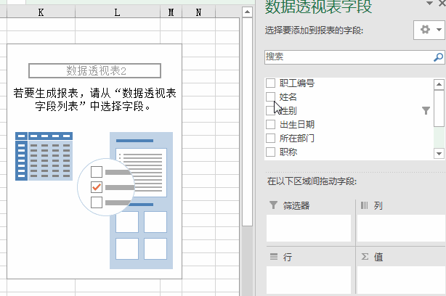Screen dimensions: 446x296
Task: Click the 值 drop area box
Action: [401, 280]
